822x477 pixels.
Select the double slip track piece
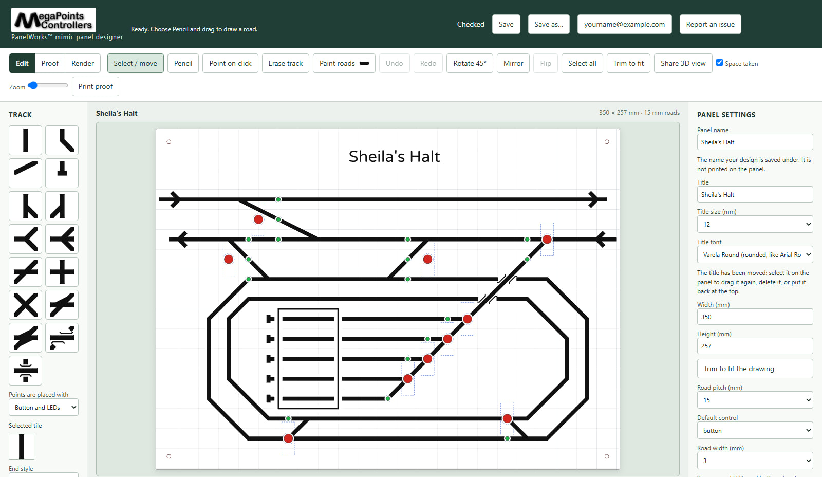(x=25, y=338)
